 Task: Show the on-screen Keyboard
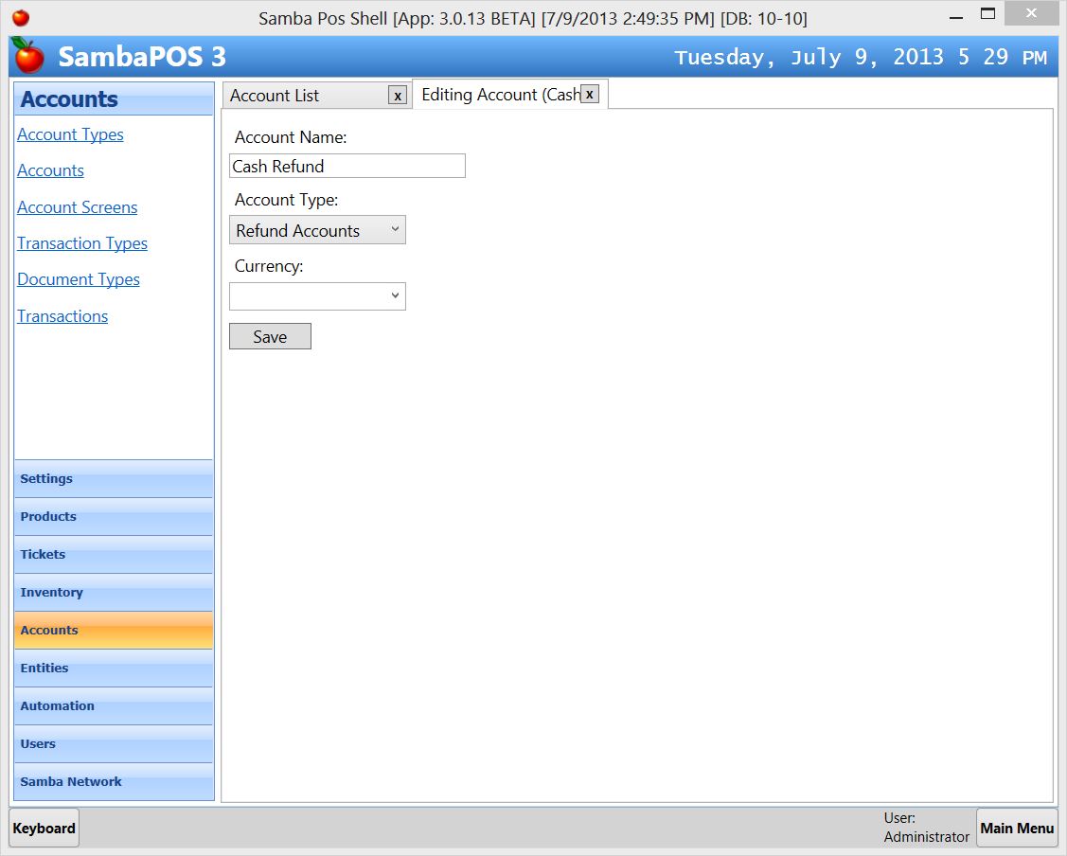(44, 829)
